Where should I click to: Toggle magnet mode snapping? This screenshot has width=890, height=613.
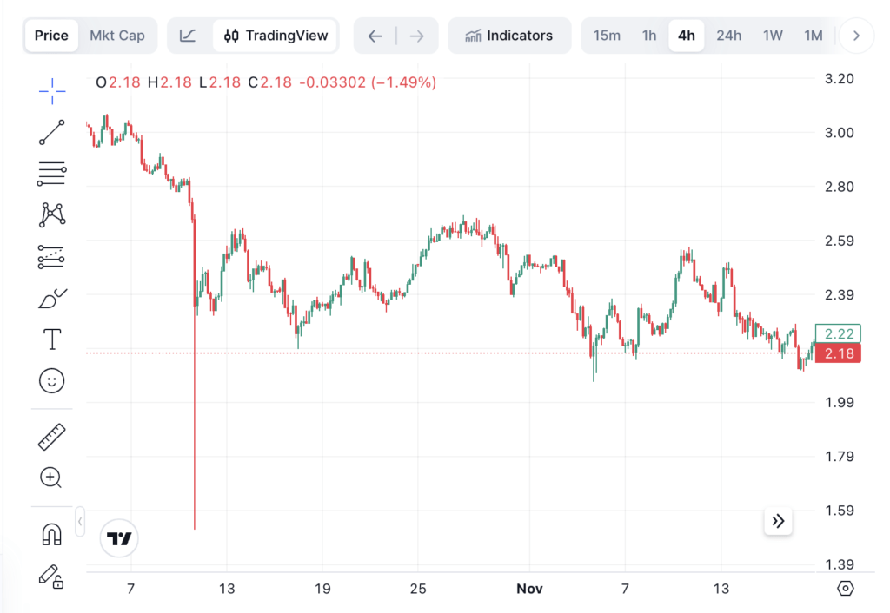tap(52, 534)
